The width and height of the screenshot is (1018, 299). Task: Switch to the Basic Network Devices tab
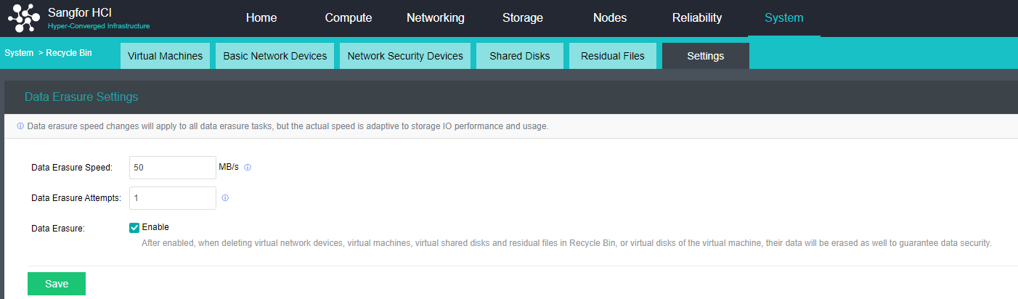(x=274, y=56)
